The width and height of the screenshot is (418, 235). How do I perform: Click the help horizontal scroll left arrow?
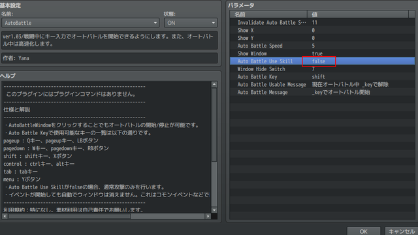[x=5, y=216]
